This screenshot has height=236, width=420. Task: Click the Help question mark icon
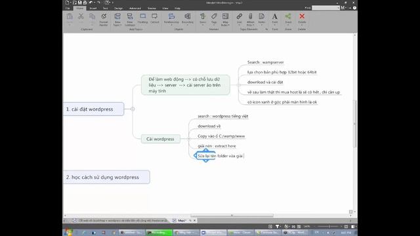(x=354, y=8)
